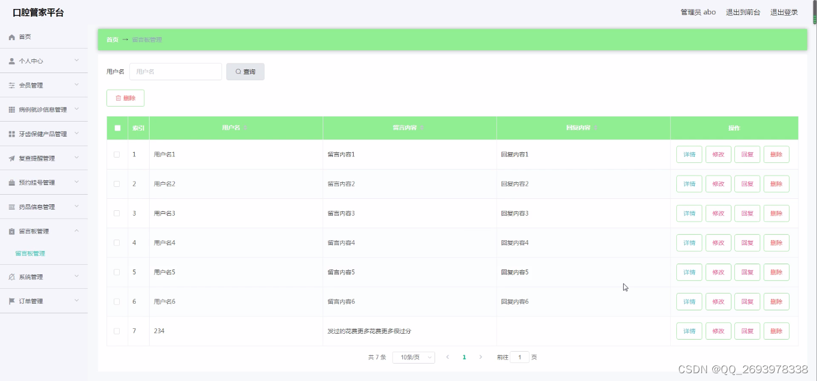The image size is (817, 381).
Task: Click 退出到前台 in the top bar
Action: (x=743, y=13)
